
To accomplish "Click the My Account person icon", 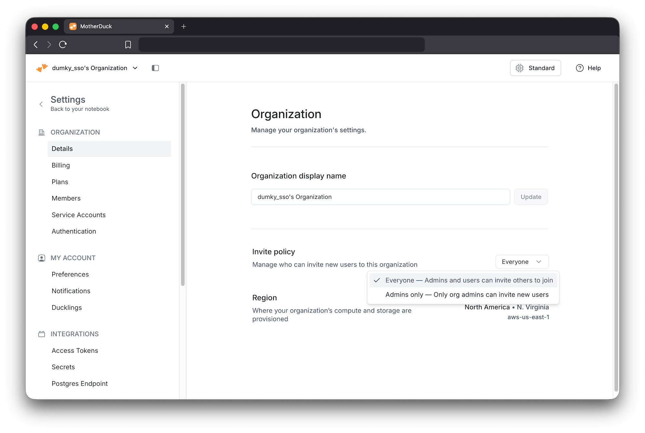I will 42,258.
